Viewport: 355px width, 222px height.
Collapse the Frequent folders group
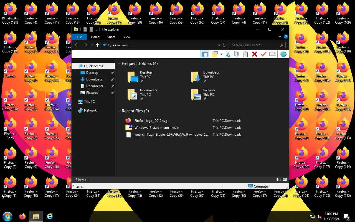click(119, 64)
